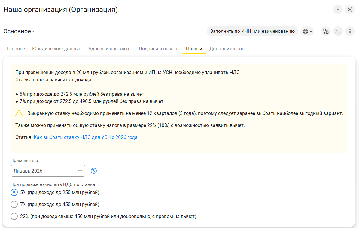
Task: Open the print menu with printer icon
Action: point(307,31)
